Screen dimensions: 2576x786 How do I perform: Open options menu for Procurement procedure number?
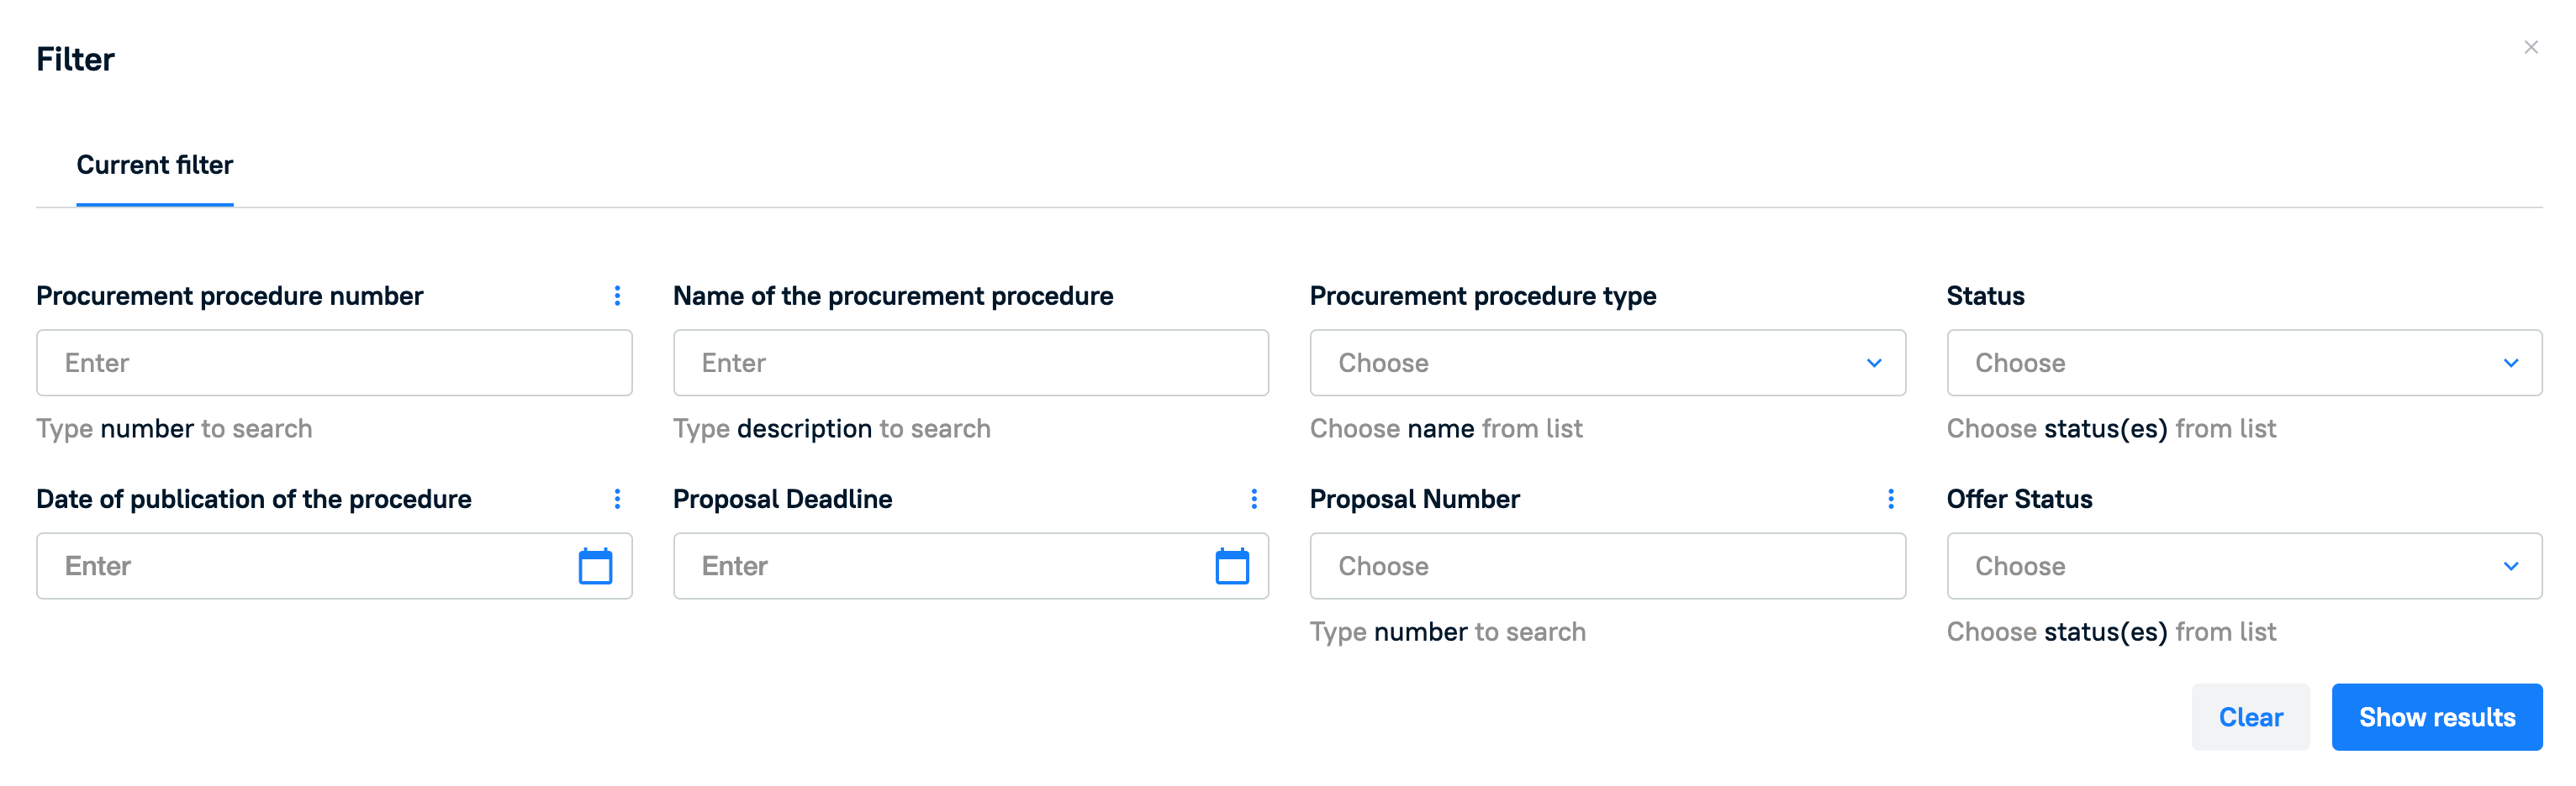[617, 296]
